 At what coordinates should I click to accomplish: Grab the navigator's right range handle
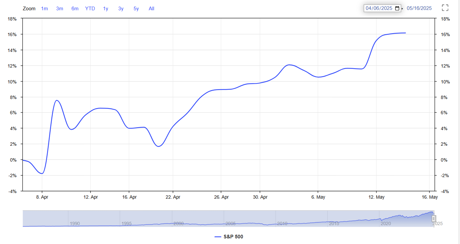coord(433,219)
